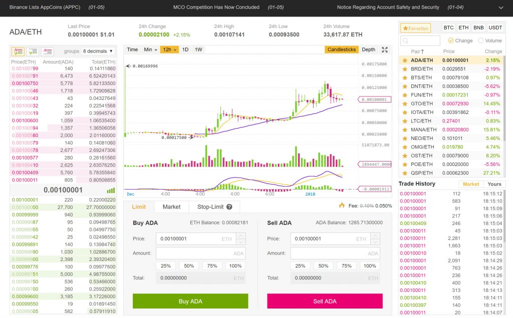The width and height of the screenshot is (513, 318).
Task: Show the Yours tab in Trade History
Action: (494, 184)
